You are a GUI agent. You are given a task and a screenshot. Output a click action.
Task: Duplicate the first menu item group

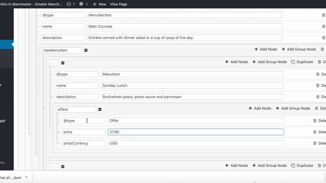(302, 62)
